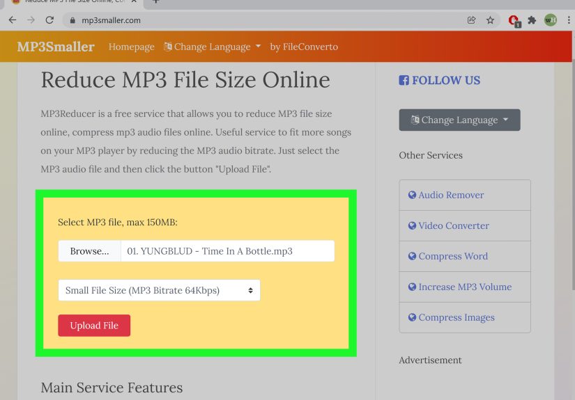Click the Main Service Features heading
575x400 pixels.
point(112,387)
